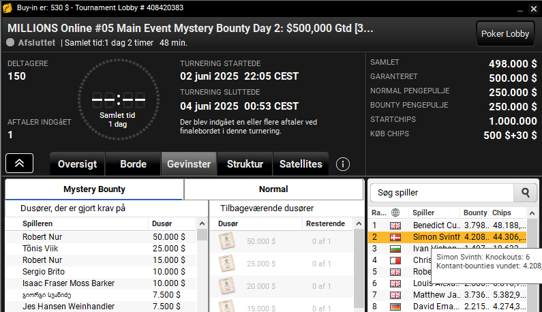Switch to the Satellites tab
The image size is (542, 312).
coord(301,163)
